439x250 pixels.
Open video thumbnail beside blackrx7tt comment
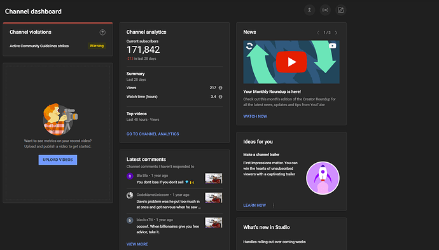213,223
